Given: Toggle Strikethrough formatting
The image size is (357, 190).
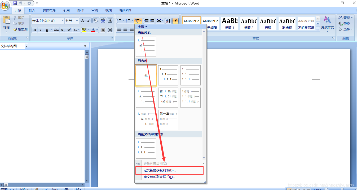Looking at the screenshot, I should [x=56, y=30].
